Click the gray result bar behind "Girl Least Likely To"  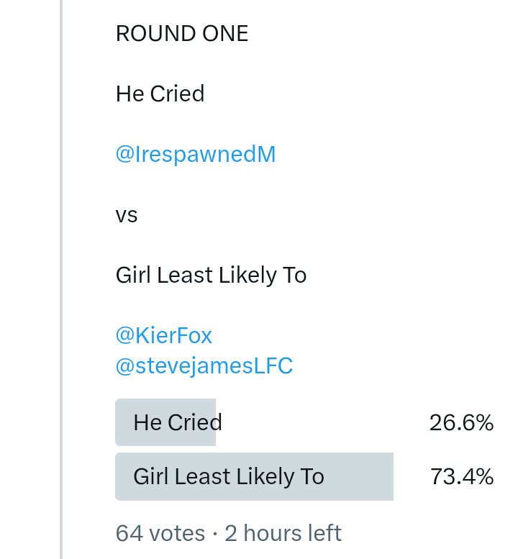[x=360, y=476]
